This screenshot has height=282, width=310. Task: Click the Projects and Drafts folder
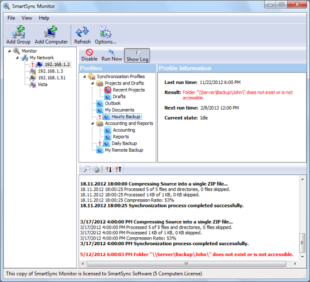(x=124, y=83)
